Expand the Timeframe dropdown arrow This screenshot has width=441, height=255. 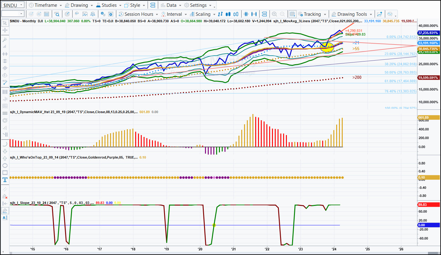tap(60, 6)
